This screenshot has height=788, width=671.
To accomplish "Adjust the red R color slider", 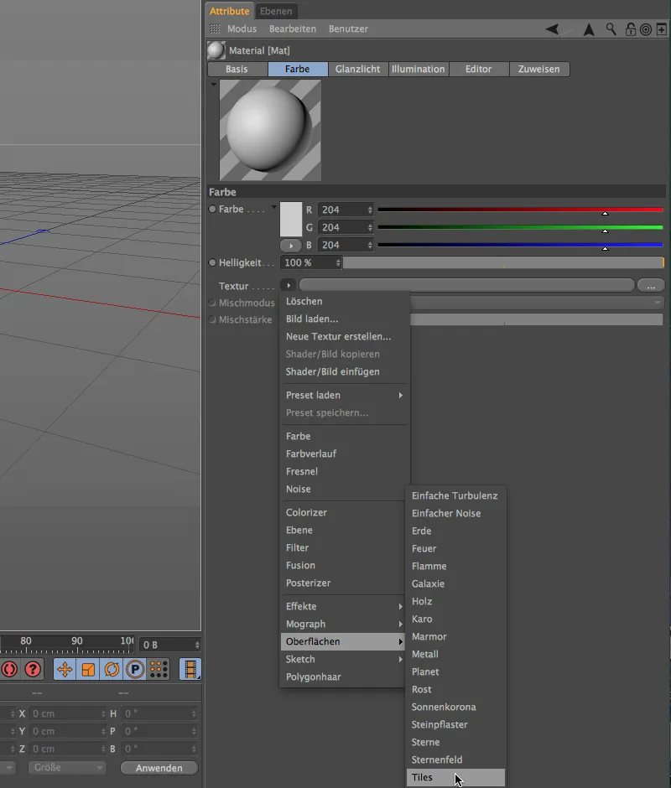I will click(x=520, y=210).
